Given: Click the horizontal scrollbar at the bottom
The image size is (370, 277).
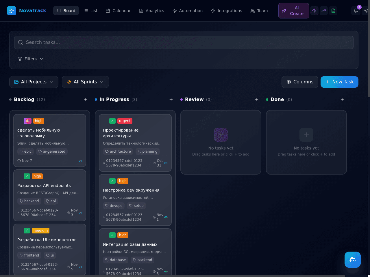Looking at the screenshot, I should pos(173,276).
